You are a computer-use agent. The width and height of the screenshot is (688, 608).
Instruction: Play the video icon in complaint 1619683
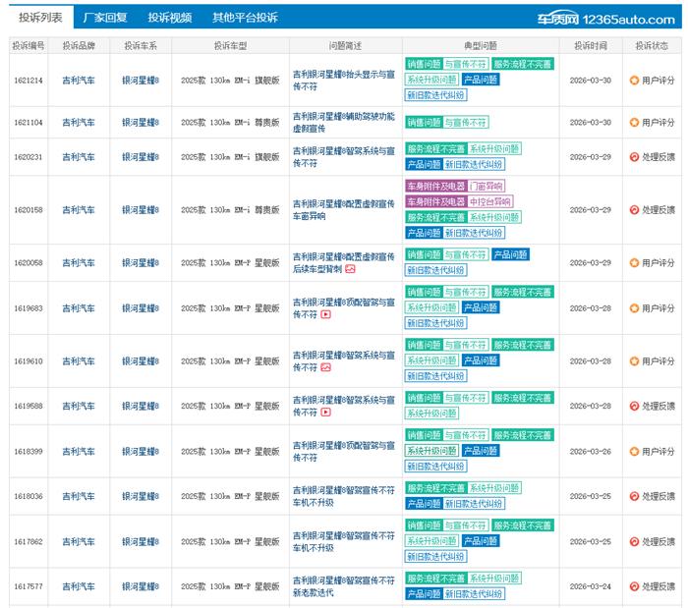326,314
